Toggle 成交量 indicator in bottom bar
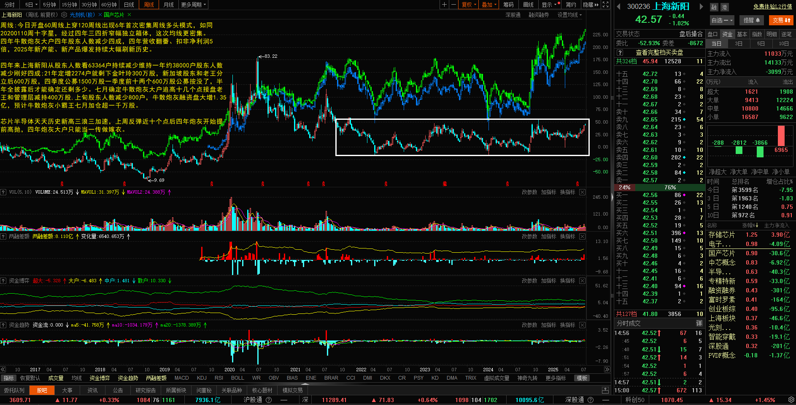796x405 pixels. [56, 378]
